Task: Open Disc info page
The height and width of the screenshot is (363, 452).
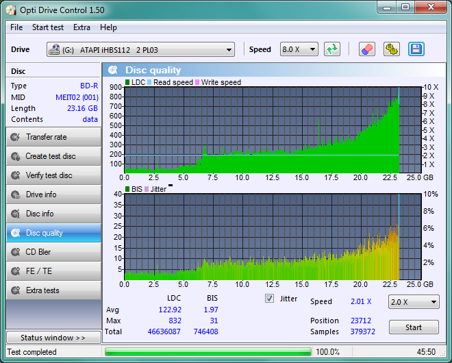Action: coord(53,214)
